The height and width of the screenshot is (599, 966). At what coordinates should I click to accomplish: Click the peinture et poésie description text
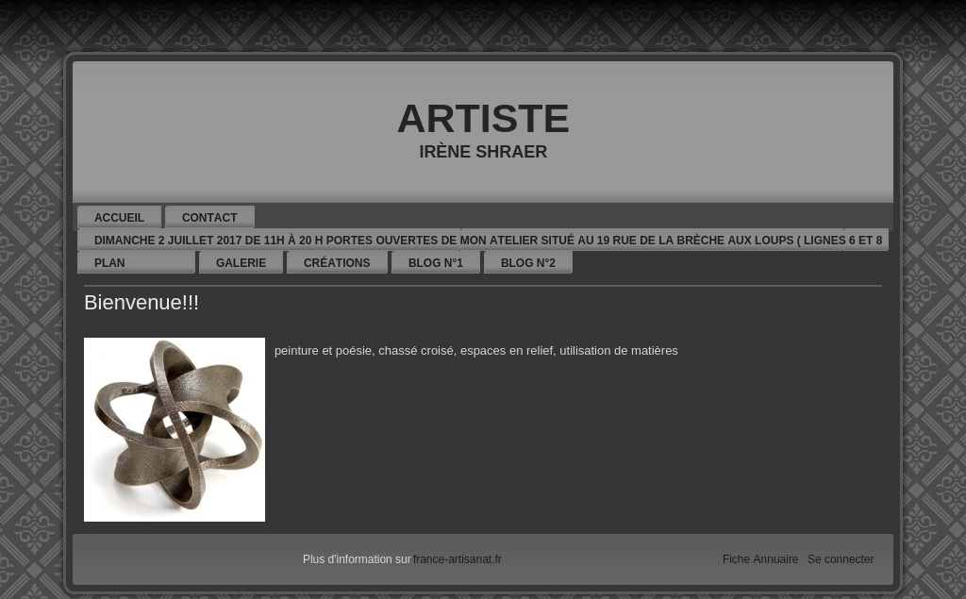coord(475,351)
